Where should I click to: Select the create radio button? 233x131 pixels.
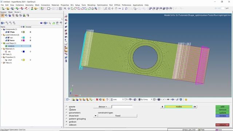tap(66, 107)
